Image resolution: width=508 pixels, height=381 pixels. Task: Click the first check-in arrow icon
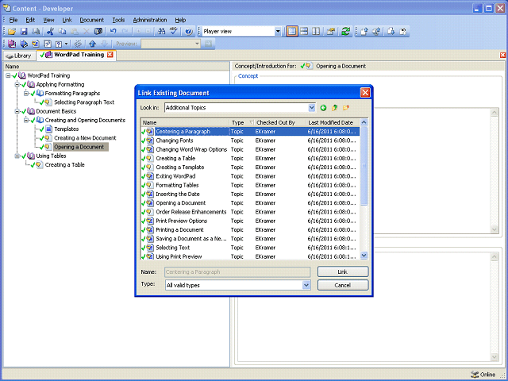364,32
